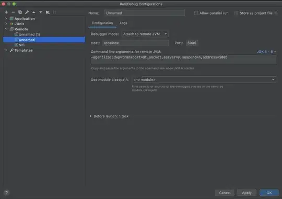This screenshot has height=199, width=282.
Task: Open Use module classpath dropdown
Action: [x=204, y=80]
